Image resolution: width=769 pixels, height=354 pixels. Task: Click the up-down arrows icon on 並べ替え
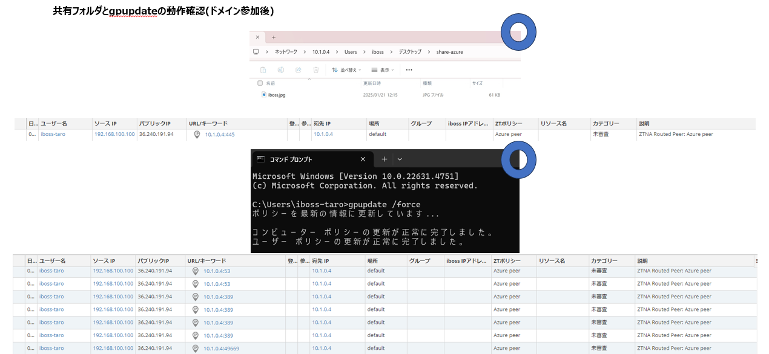[x=334, y=70]
